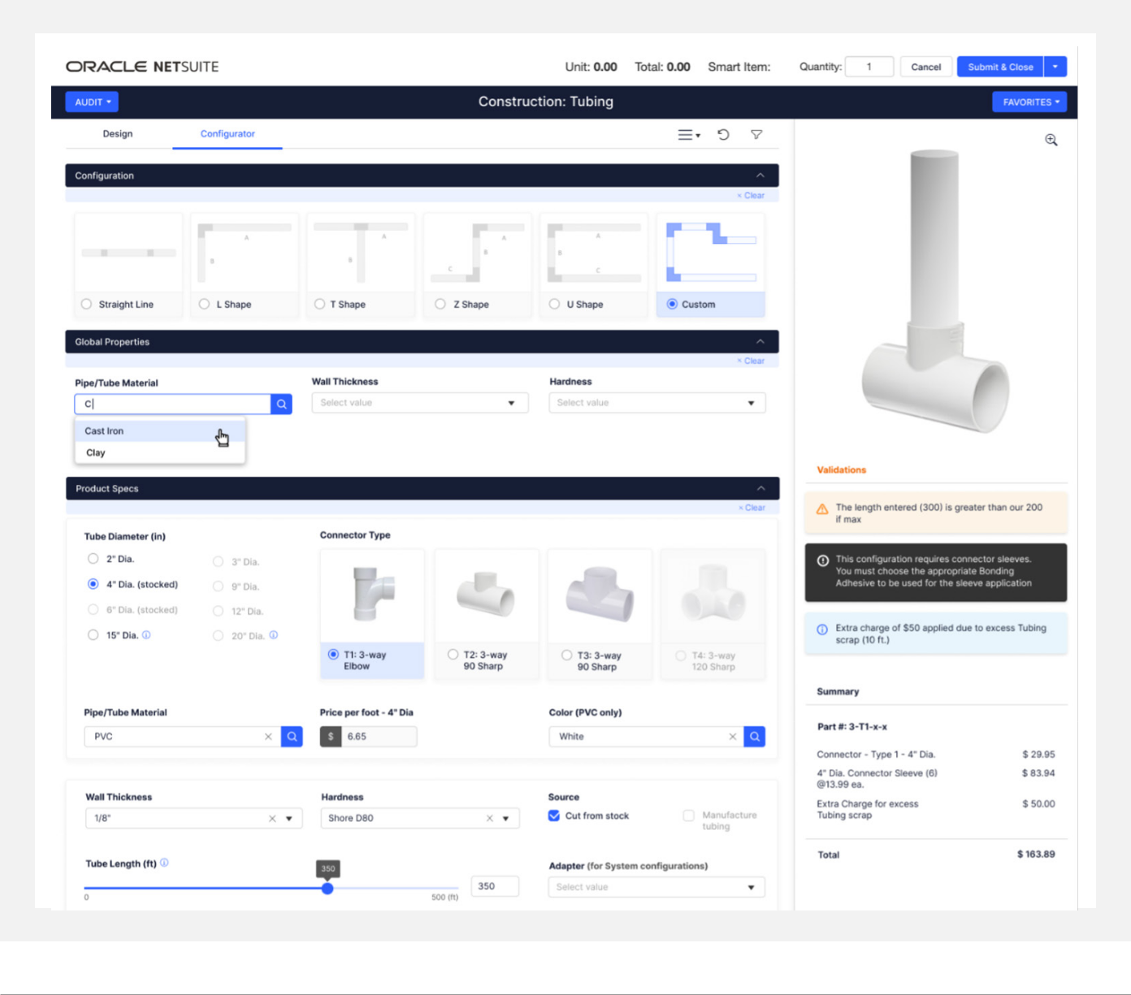Toggle the Cut from stock checkbox
1131x995 pixels.
pyautogui.click(x=554, y=815)
